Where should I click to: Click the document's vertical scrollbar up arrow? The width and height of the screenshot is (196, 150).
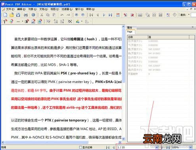[123, 27]
